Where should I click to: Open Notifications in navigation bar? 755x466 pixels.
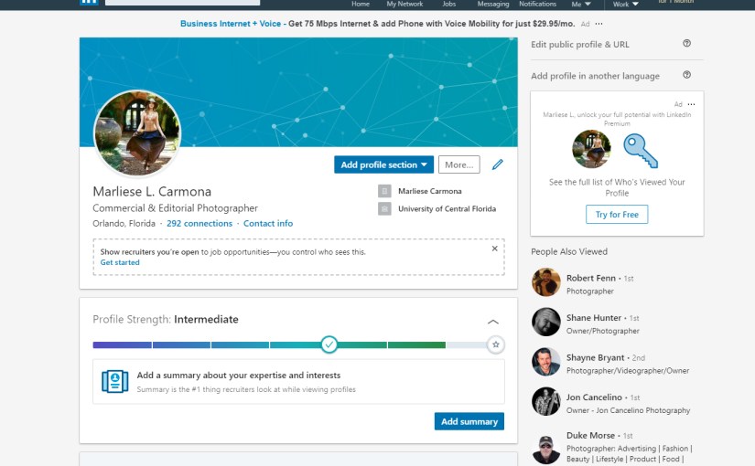click(537, 4)
